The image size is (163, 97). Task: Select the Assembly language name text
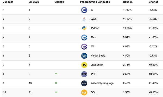click(x=102, y=83)
